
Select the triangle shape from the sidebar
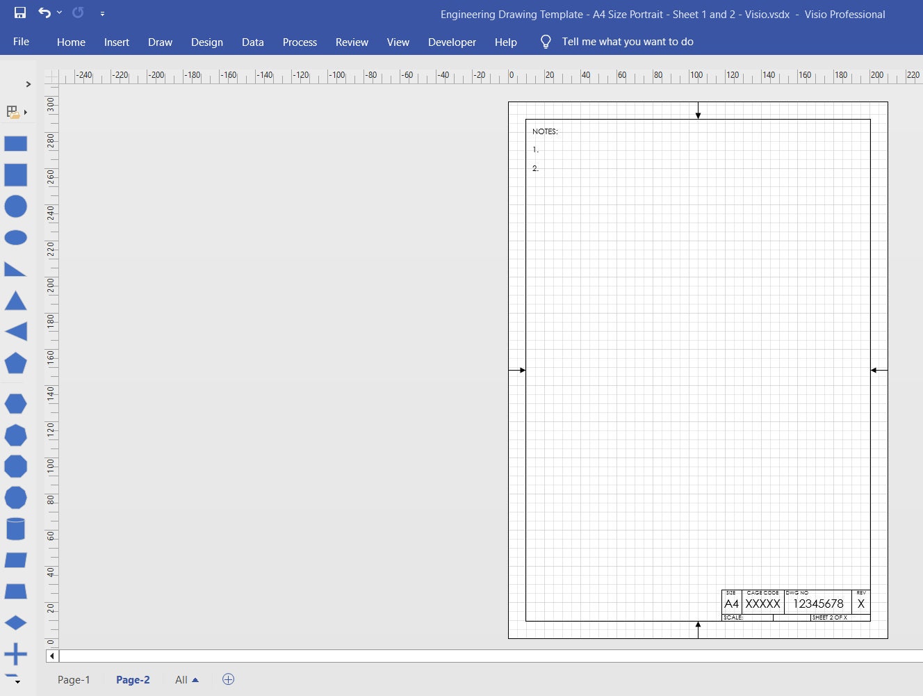(x=15, y=300)
